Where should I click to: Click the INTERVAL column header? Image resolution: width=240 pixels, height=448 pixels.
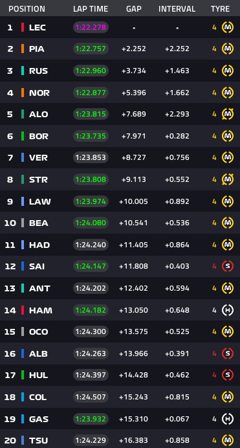pyautogui.click(x=177, y=9)
